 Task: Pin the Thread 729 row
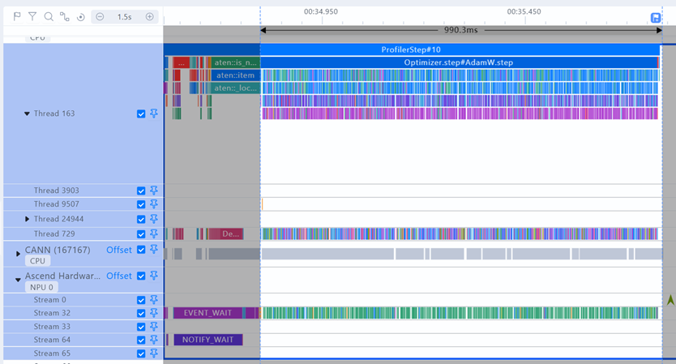coord(154,233)
